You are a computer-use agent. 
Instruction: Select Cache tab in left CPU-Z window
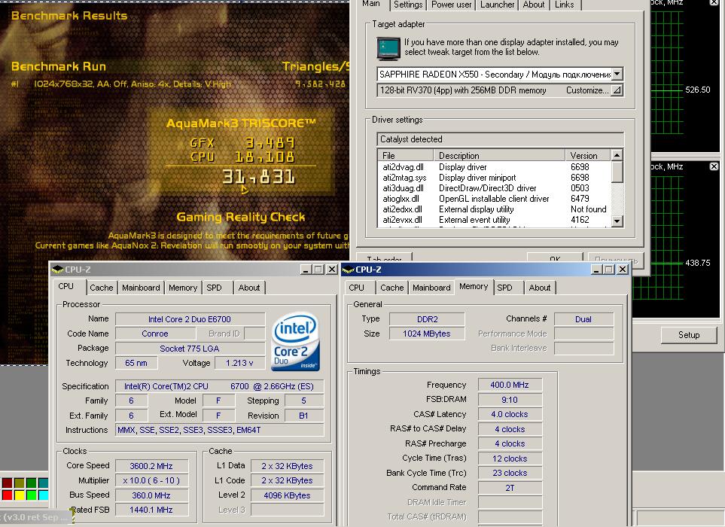102,288
